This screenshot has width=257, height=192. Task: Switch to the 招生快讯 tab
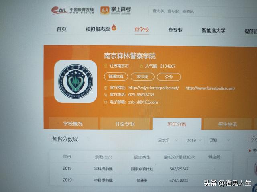228,124
